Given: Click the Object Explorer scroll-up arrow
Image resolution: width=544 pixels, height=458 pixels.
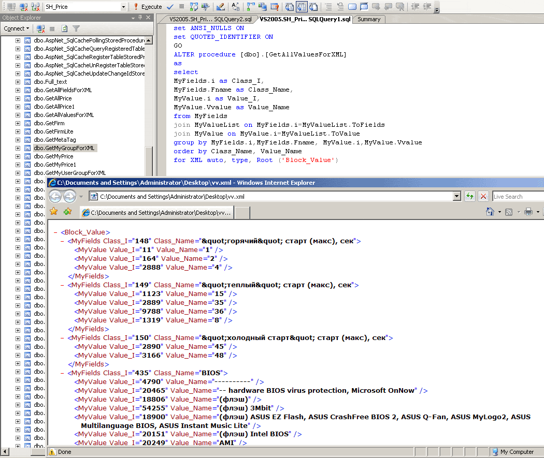Looking at the screenshot, I should click(x=149, y=40).
